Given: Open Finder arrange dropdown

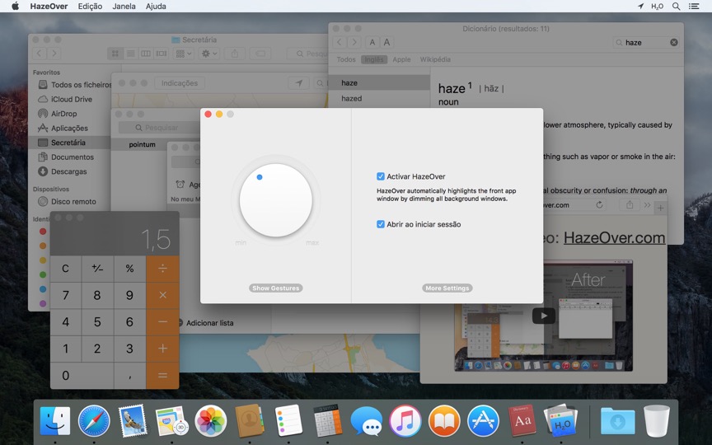Looking at the screenshot, I should point(184,54).
